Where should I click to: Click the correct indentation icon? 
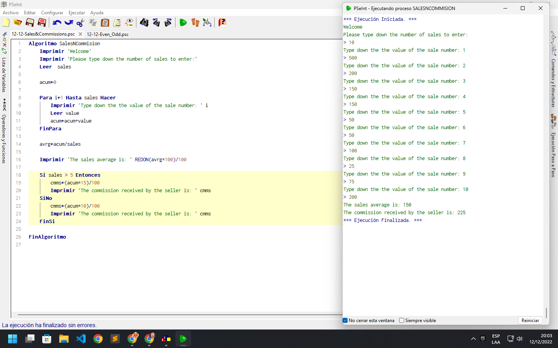pyautogui.click(x=117, y=22)
